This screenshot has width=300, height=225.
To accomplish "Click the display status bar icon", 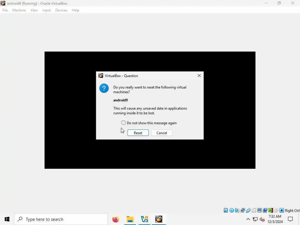I will coord(260,210).
